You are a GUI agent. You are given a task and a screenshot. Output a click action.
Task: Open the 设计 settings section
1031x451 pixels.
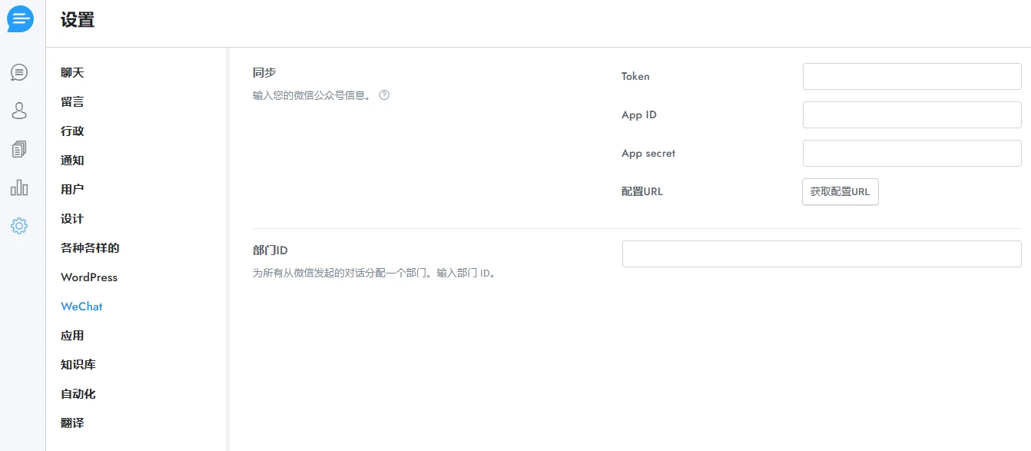point(71,218)
